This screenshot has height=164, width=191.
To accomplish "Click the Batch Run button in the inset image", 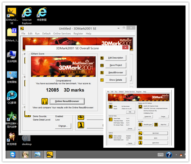I will (x=163, y=124).
